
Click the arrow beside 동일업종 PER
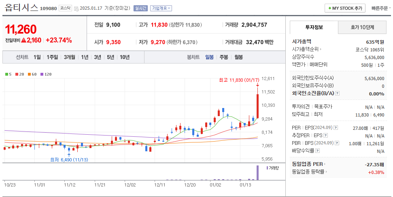click(x=325, y=164)
